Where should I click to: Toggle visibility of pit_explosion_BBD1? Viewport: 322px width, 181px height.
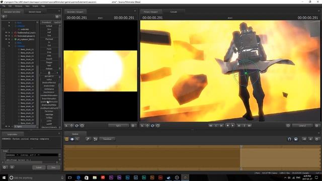6,39
